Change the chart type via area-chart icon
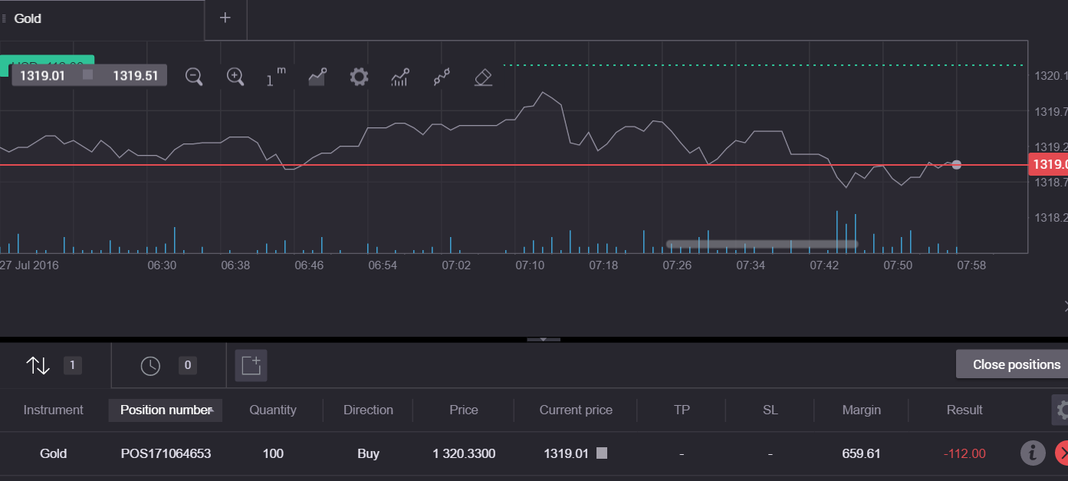Viewport: 1068px width, 481px height. [x=317, y=77]
